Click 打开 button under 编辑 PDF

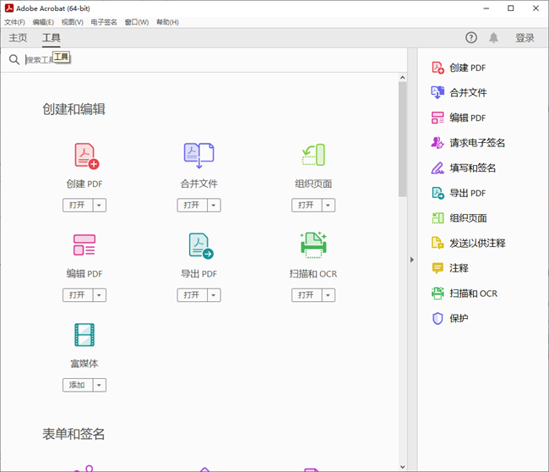tap(78, 295)
